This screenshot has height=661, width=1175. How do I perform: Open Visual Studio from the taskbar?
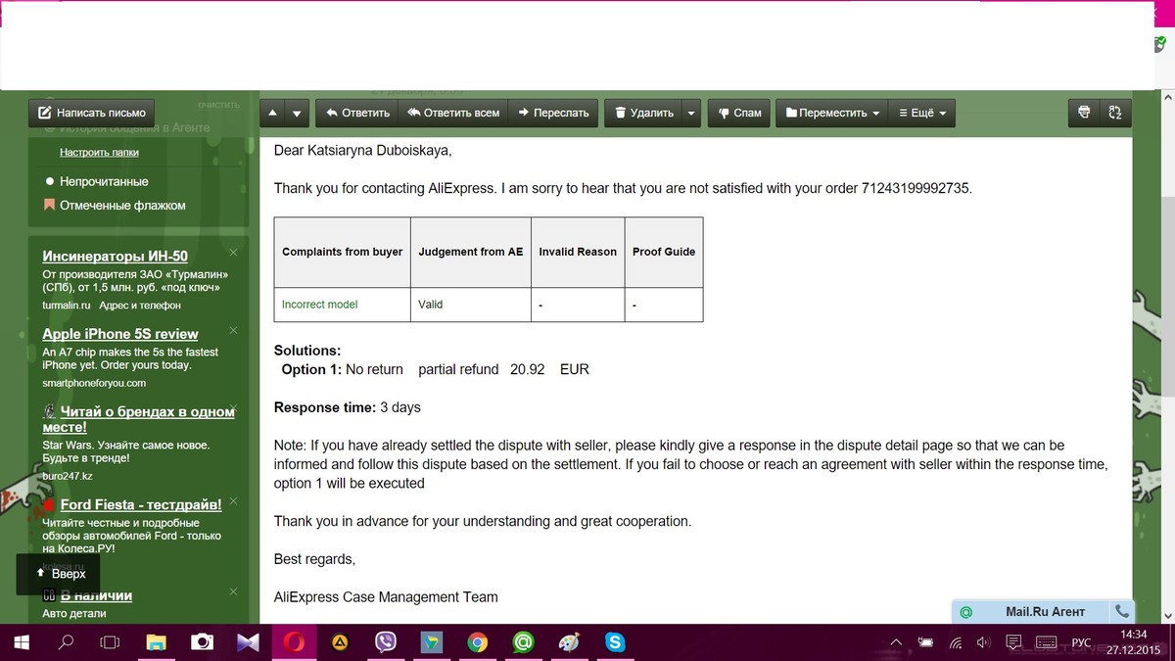click(248, 642)
